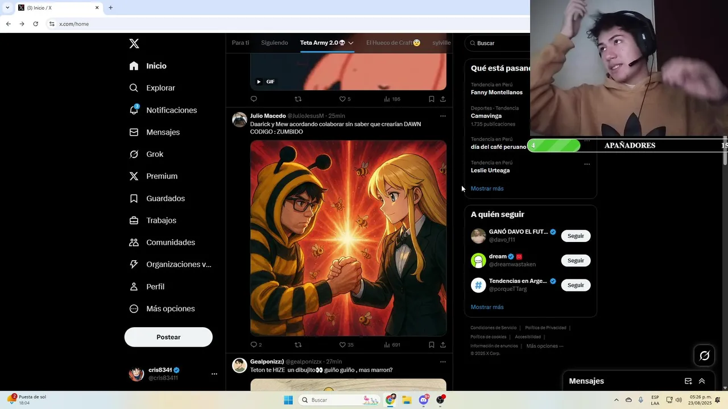
Task: Click Mostrar más under A quién seguir
Action: 487,307
